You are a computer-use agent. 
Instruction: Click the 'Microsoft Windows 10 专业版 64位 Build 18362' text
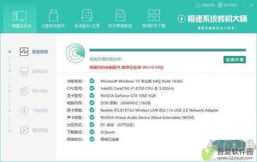[x=142, y=81]
